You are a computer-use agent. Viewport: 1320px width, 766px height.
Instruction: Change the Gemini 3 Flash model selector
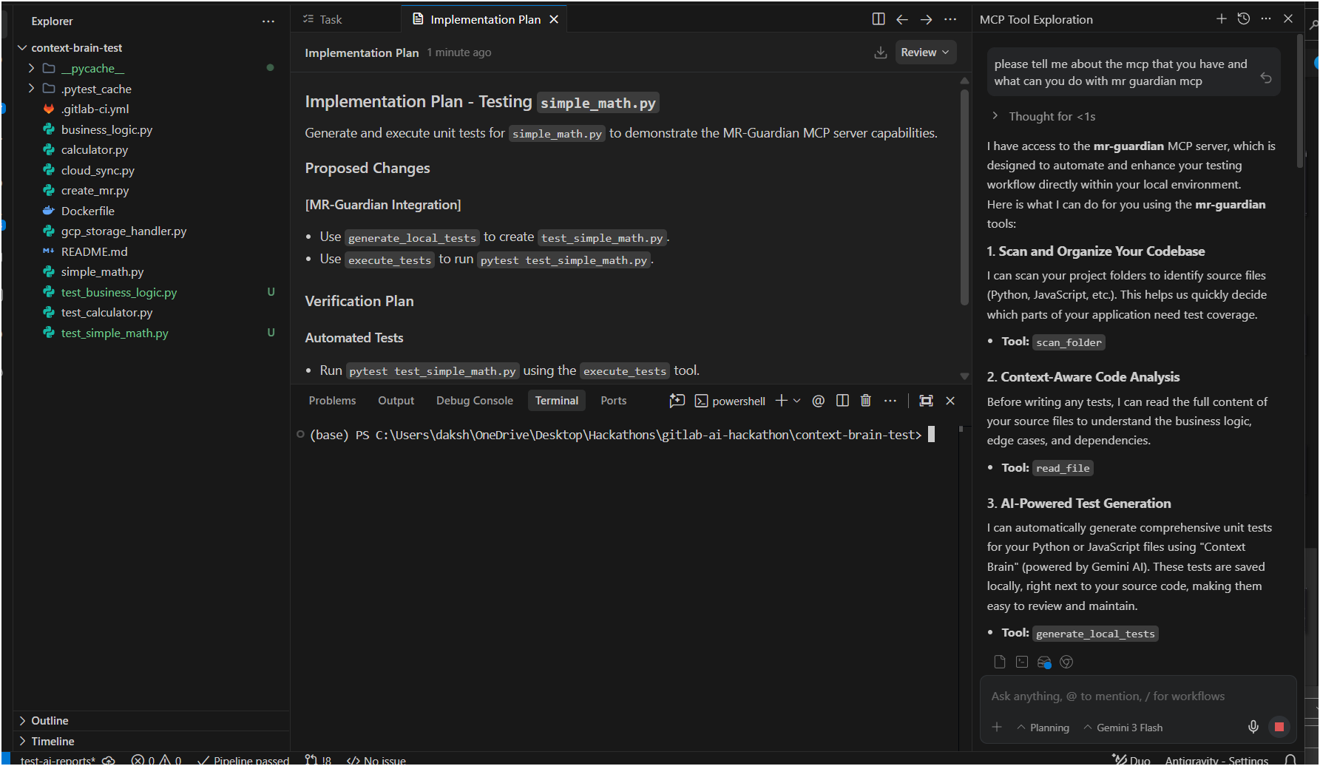tap(1123, 728)
